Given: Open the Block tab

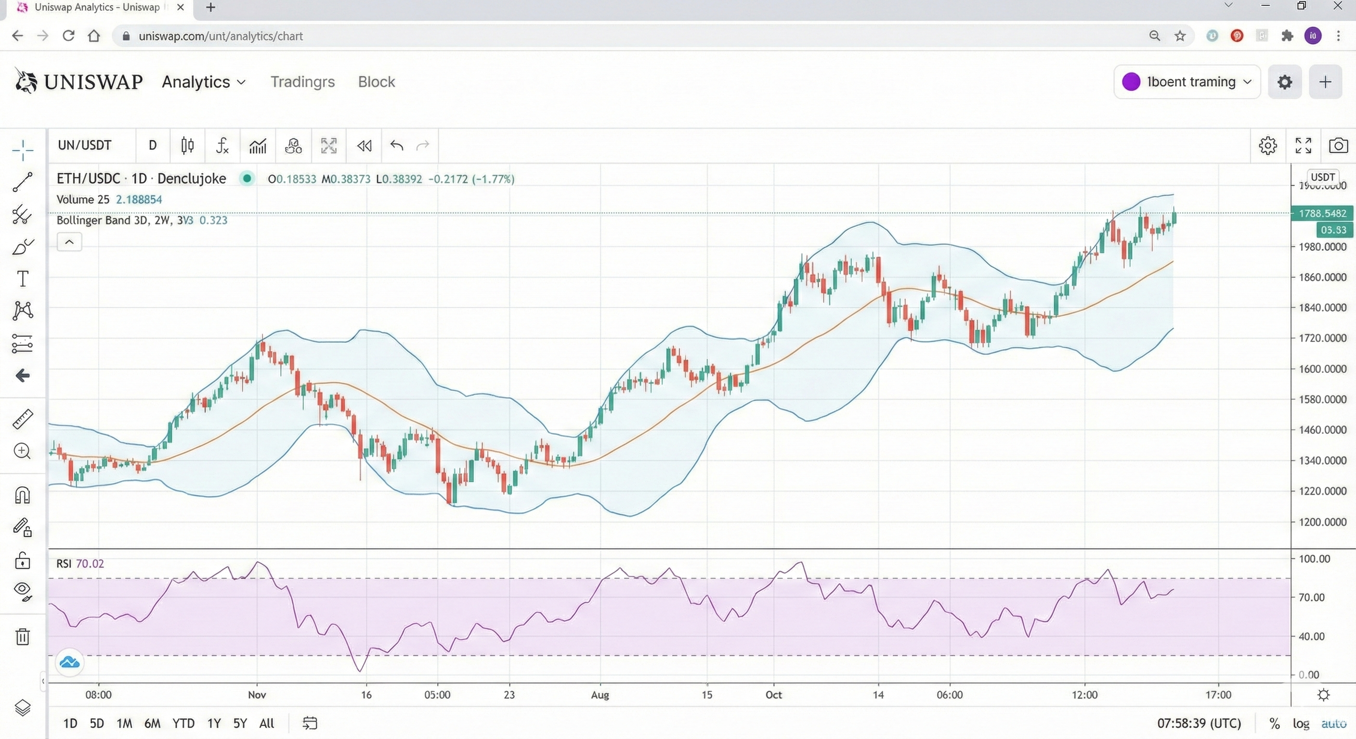Looking at the screenshot, I should coord(377,82).
